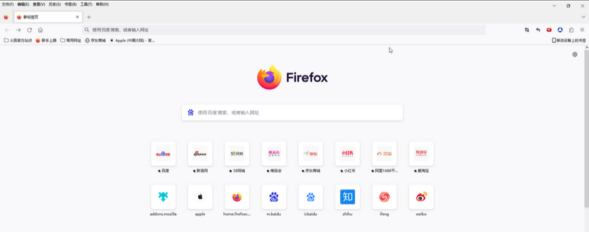Open the 书签(B) menu
The image size is (589, 232).
[x=70, y=4]
